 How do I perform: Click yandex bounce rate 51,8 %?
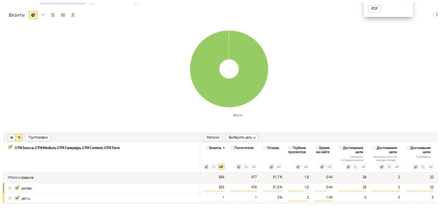click(278, 187)
